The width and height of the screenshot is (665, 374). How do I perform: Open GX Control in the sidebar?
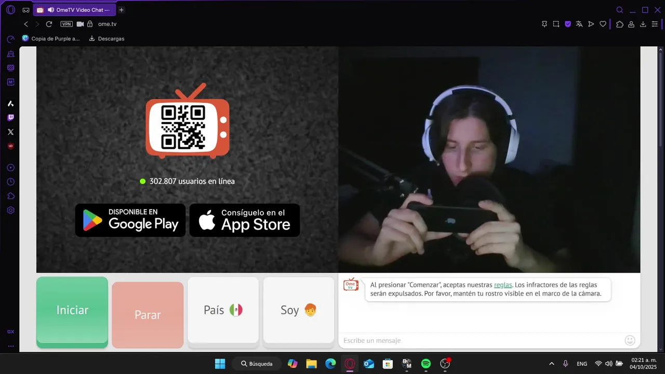pos(10,39)
